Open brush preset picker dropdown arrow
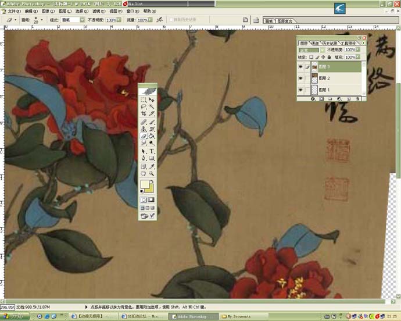The image size is (401, 321). 42,20
